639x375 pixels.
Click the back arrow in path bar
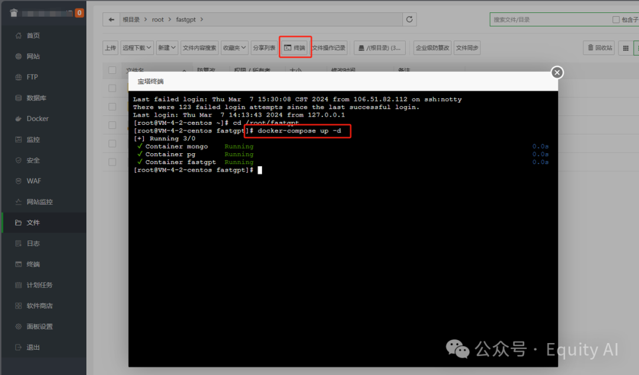click(x=111, y=20)
